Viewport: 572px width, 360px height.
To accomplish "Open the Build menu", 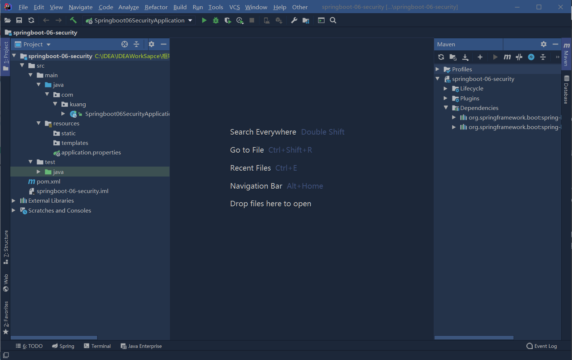I will tap(180, 7).
